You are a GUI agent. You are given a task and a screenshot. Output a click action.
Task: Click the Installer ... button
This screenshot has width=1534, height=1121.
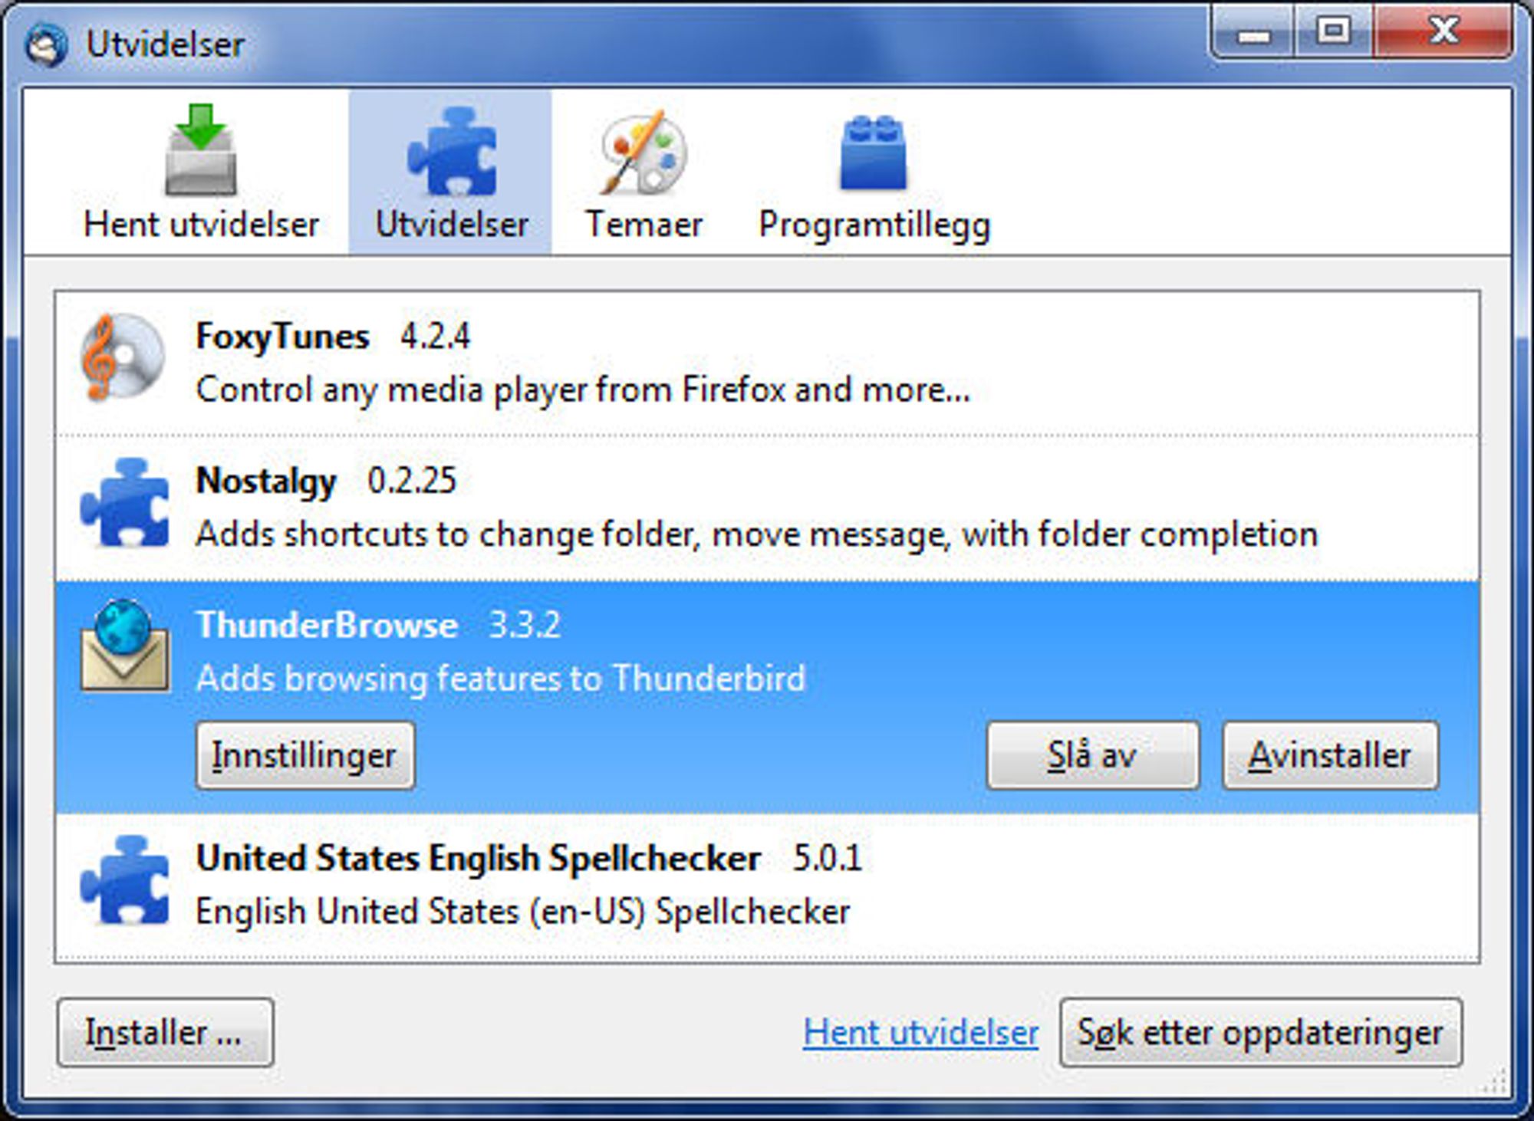(165, 1032)
